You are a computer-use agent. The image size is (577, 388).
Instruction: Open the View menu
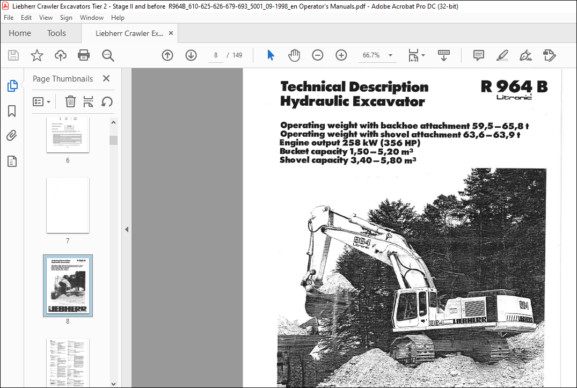(46, 18)
